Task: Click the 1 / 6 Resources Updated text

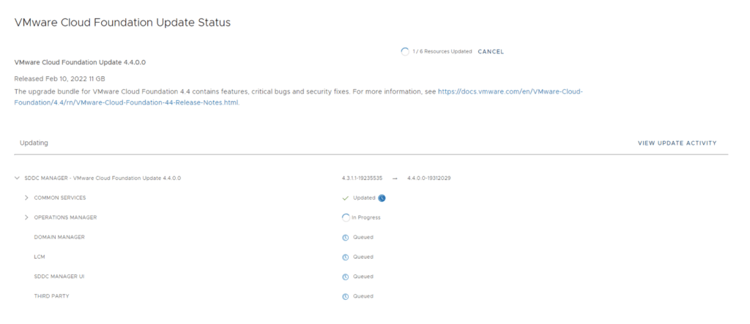Action: pos(442,52)
